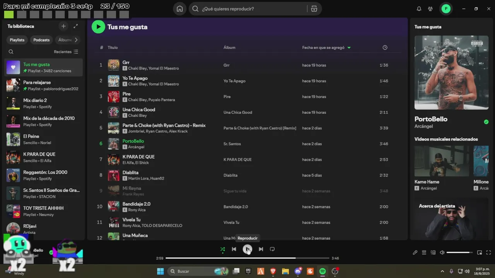Toggle the queue icon
Screen dimensions: 495x278
[x=424, y=253]
